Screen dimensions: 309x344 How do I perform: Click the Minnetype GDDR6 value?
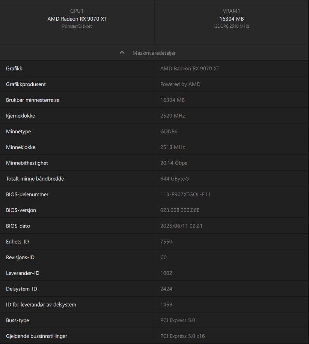169,132
